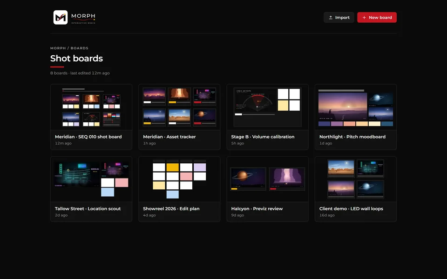Click the '4d ago' timestamp text
Screen dimensions: 447x279
tap(149, 215)
